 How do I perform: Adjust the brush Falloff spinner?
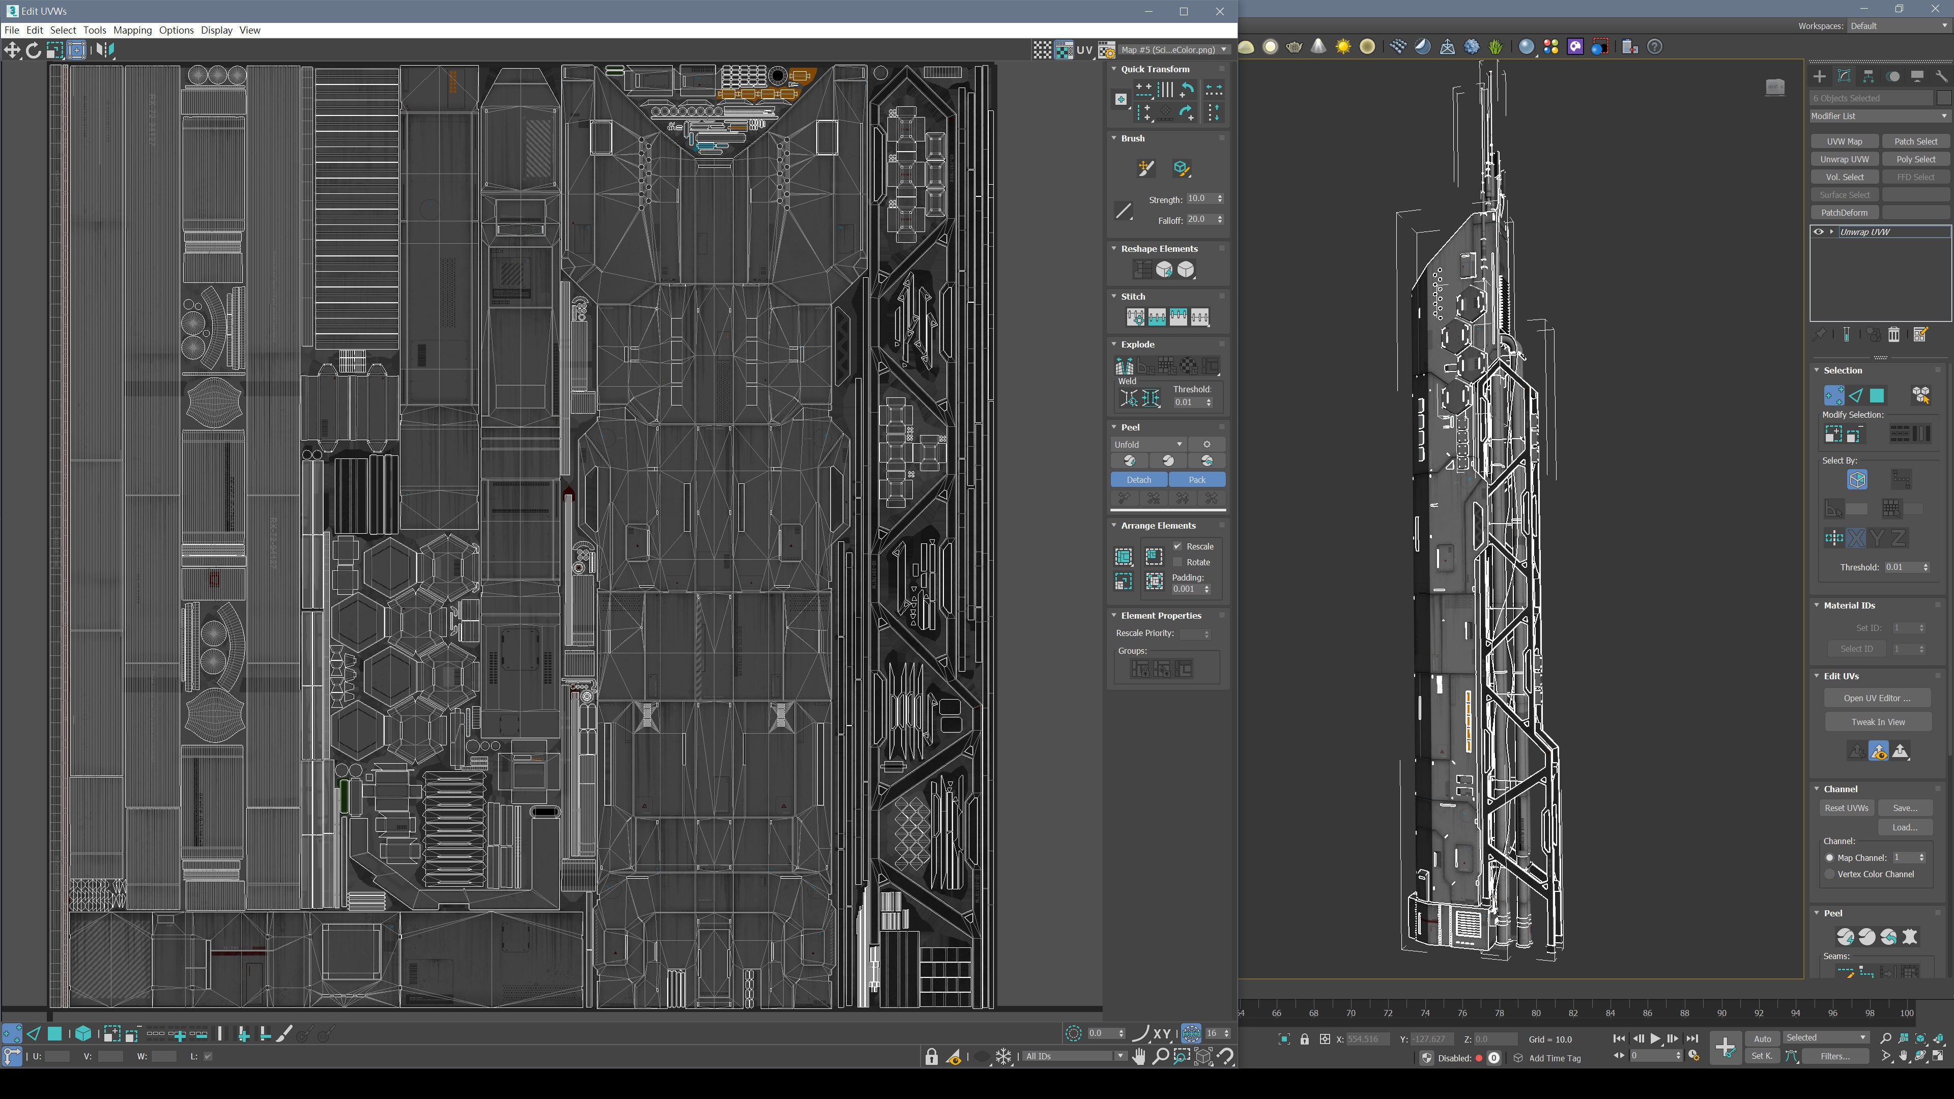click(x=1220, y=219)
